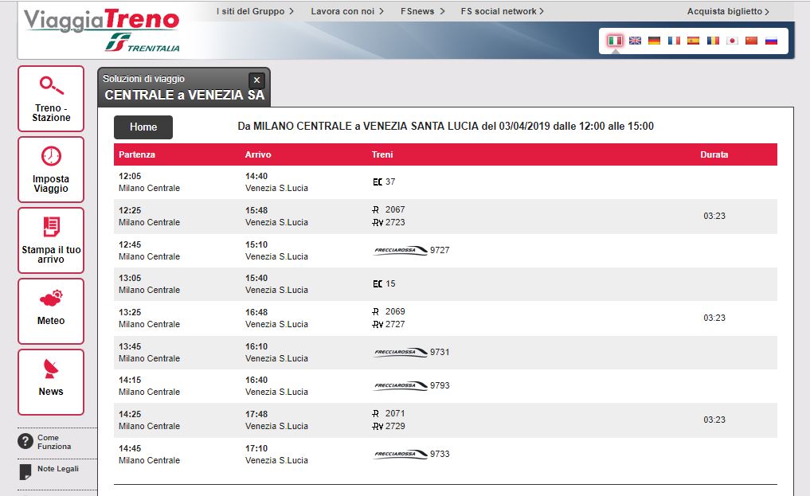The image size is (810, 496).
Task: Select the 15:40 arrival time
Action: point(256,278)
